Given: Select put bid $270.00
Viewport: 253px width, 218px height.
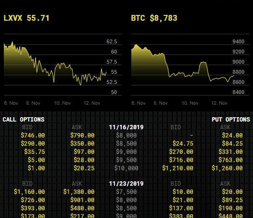Looking at the screenshot, I should (181, 152).
